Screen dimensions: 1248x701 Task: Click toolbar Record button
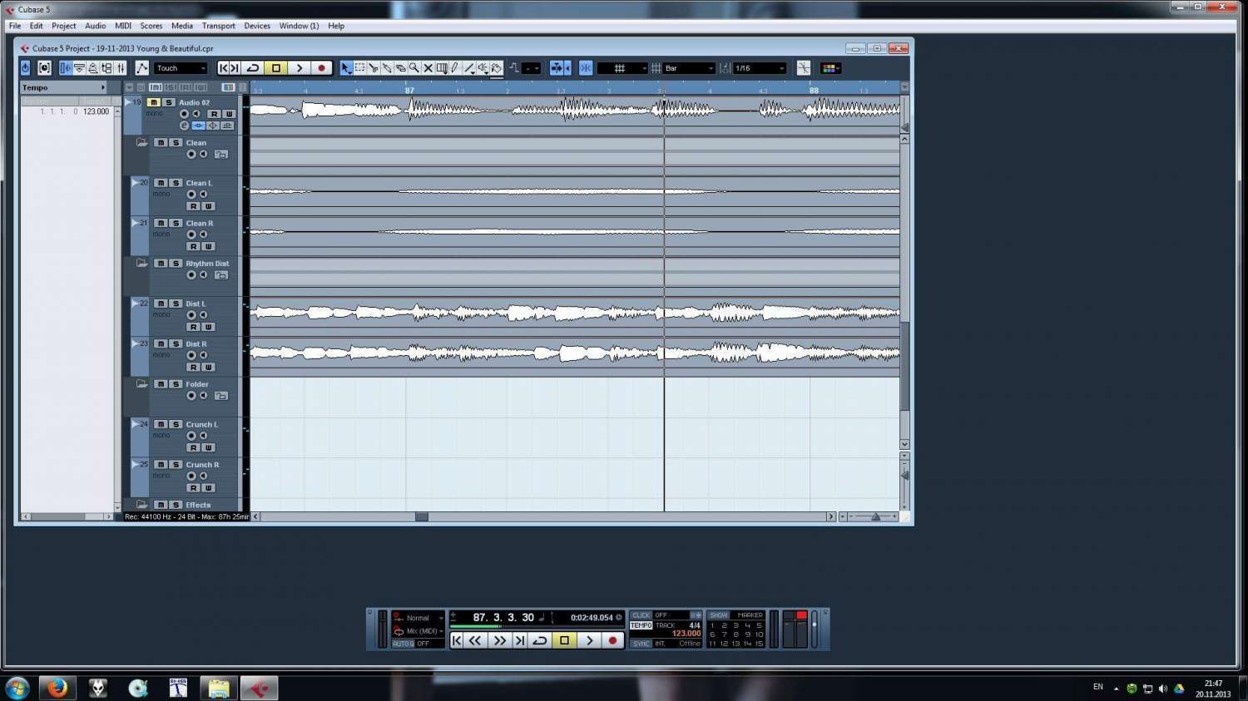pos(322,68)
